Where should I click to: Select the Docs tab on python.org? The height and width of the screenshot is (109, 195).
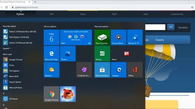point(83,14)
